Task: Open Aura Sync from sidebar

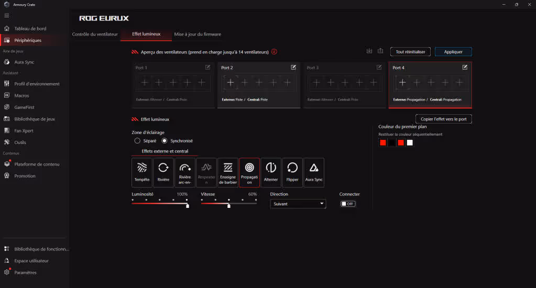Action: [34, 62]
